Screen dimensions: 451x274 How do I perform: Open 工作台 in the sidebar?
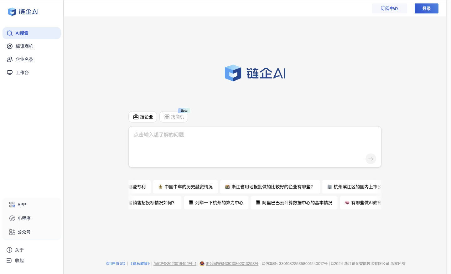(32, 73)
